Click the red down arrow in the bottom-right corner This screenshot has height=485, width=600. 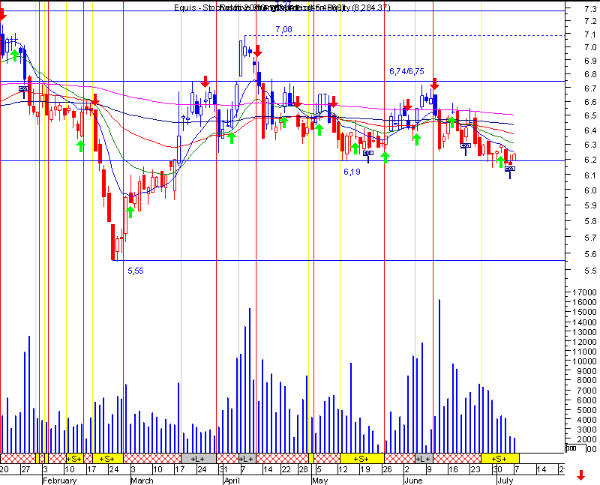(x=580, y=475)
